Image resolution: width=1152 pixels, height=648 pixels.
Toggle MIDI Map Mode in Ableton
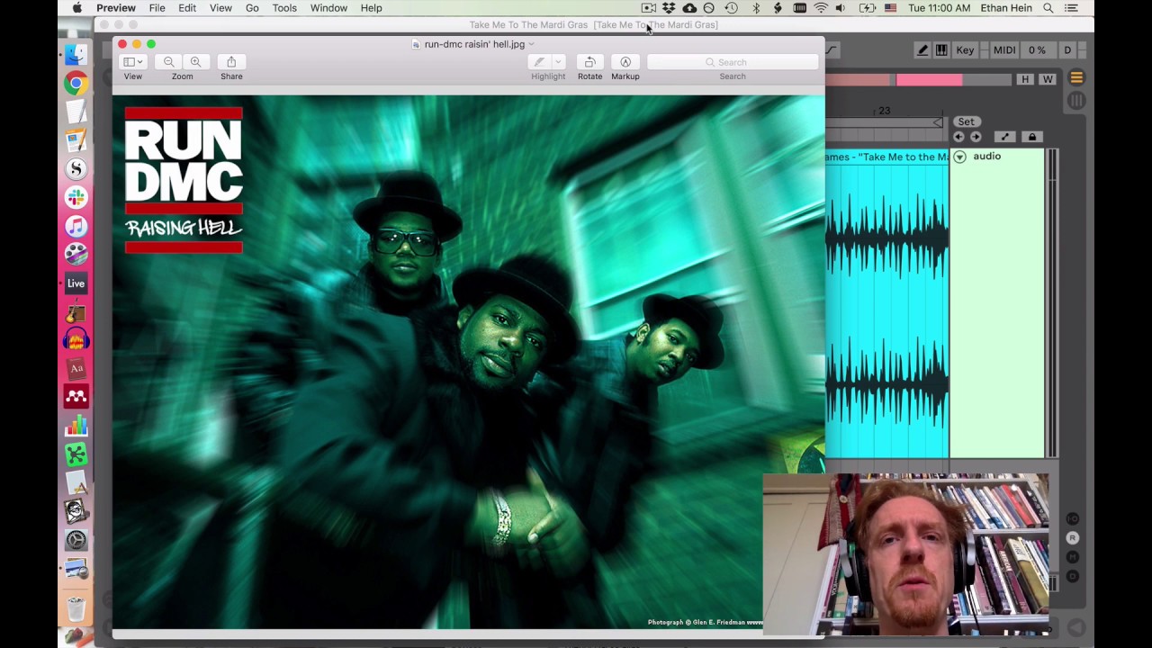1004,50
